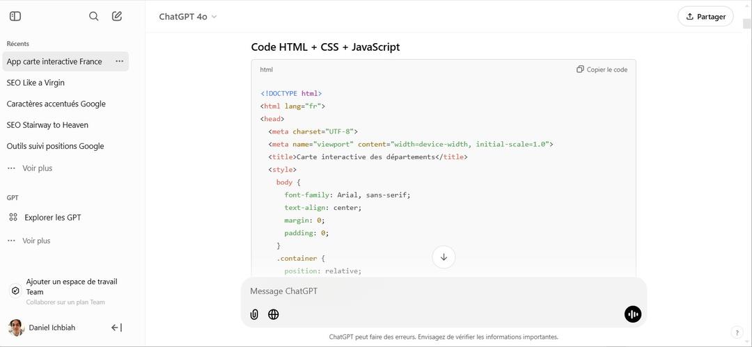Screen dimensions: 752x347
Task: Open Daniel Ichbiah's profile avatar
Action: tap(16, 328)
